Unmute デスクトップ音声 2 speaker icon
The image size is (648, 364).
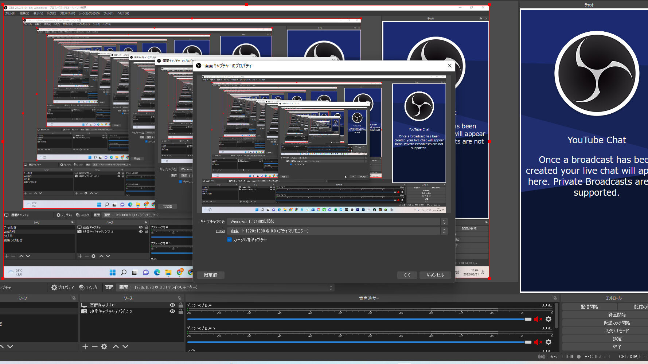538,342
